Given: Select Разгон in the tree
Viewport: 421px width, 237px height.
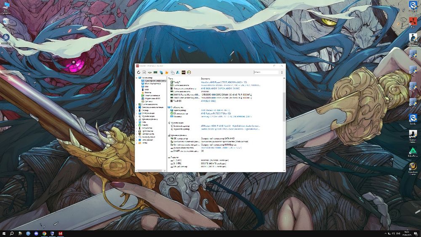Looking at the screenshot, I should click(148, 93).
